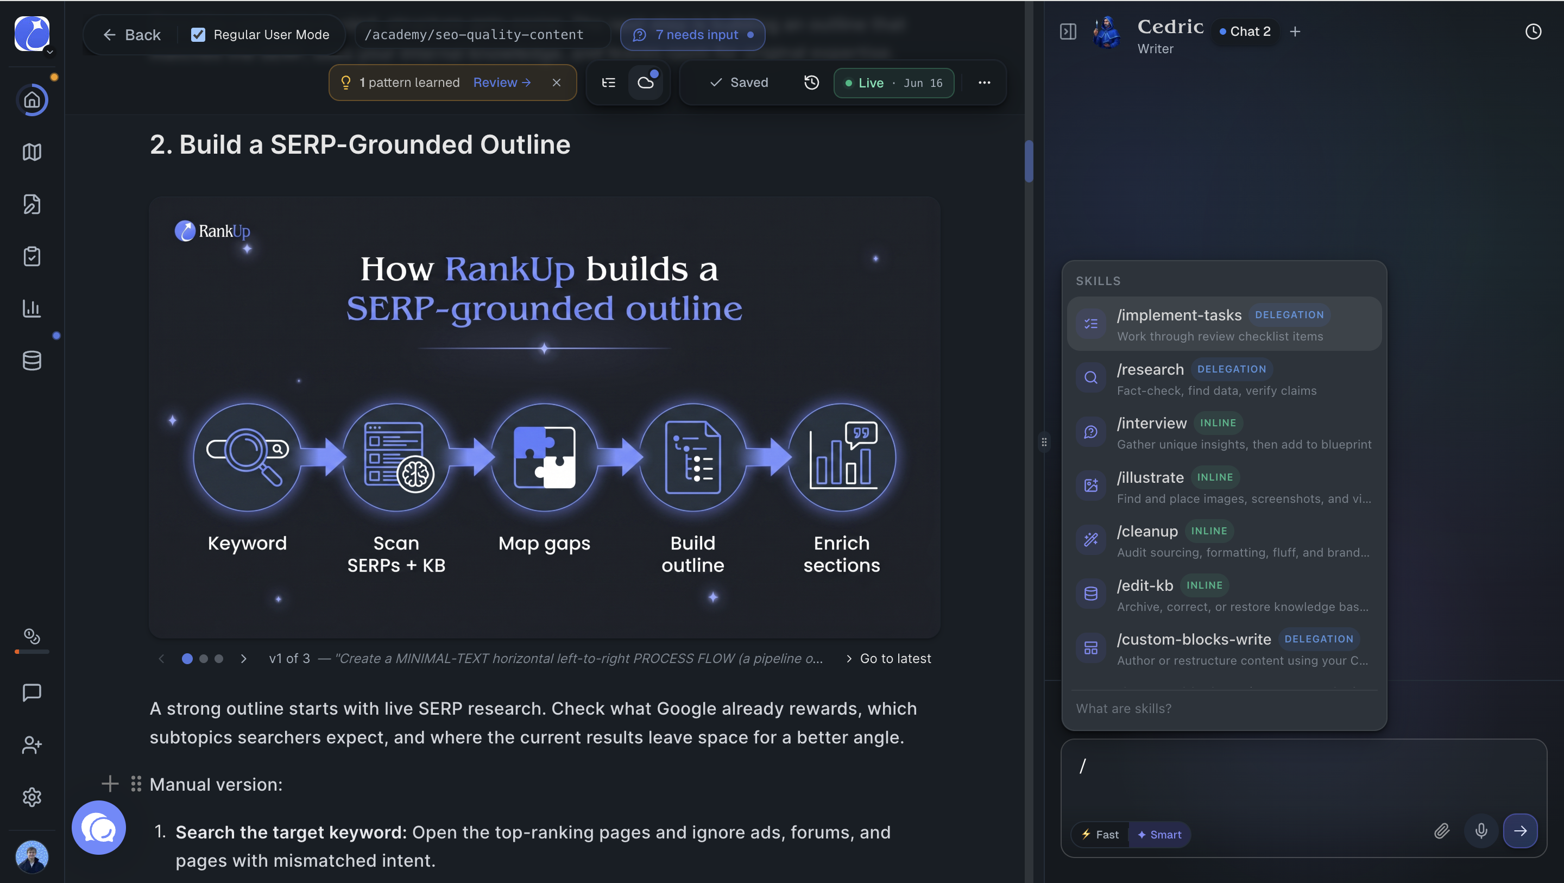Switch to Chat 2 tab
1564x883 pixels.
[x=1245, y=31]
